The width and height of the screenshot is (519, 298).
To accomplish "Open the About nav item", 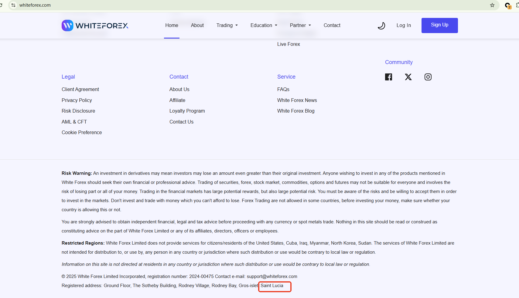I will pyautogui.click(x=197, y=25).
